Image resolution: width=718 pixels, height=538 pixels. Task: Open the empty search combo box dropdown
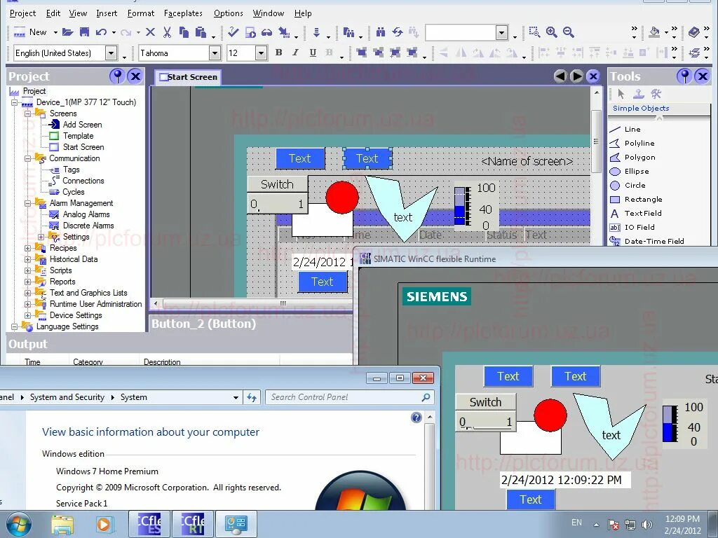(x=502, y=32)
